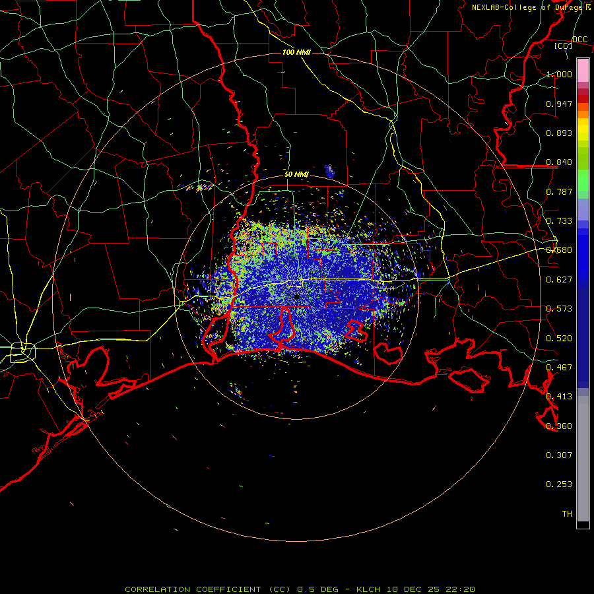The width and height of the screenshot is (594, 594).
Task: Select the 0.947 scale value
Action: click(x=559, y=104)
